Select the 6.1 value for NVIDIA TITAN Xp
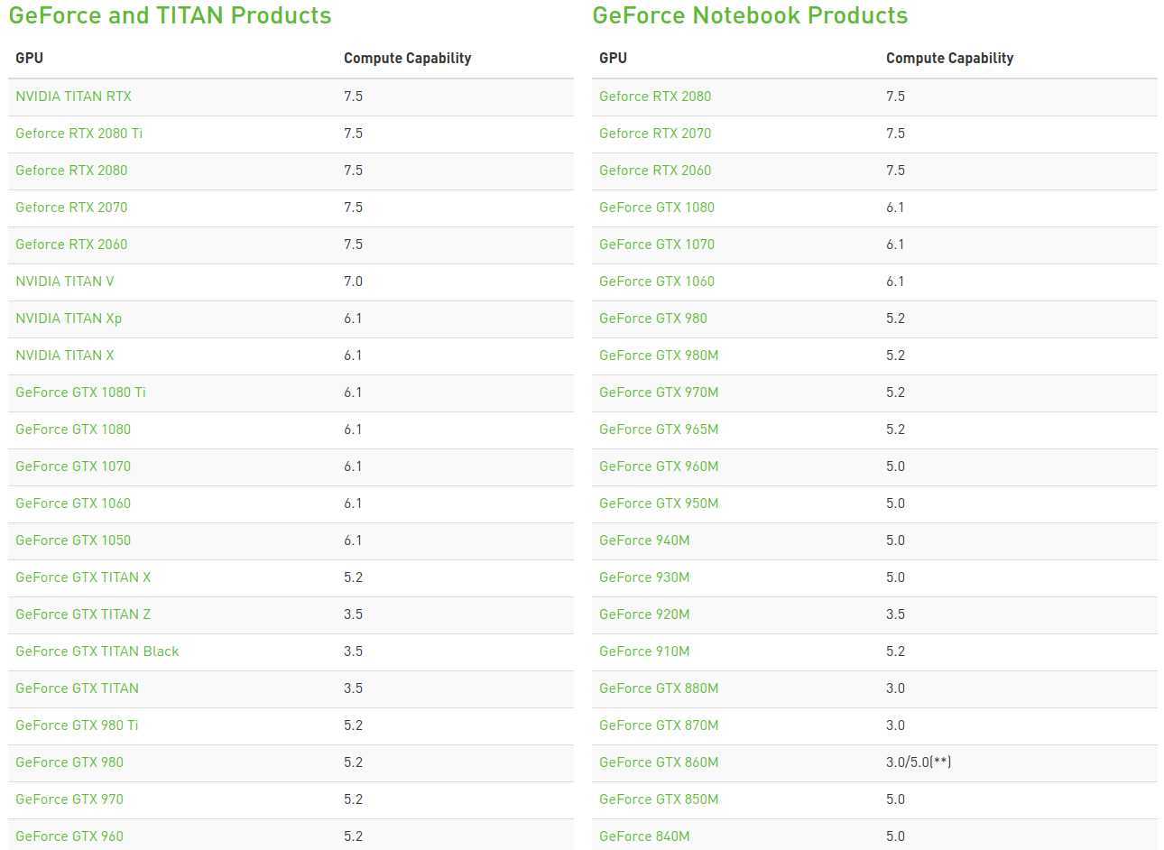Viewport: 1164px width, 850px height. 353,319
